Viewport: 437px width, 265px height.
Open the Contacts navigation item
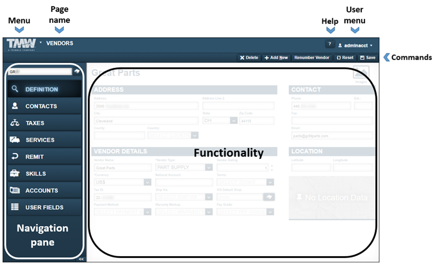(45, 106)
